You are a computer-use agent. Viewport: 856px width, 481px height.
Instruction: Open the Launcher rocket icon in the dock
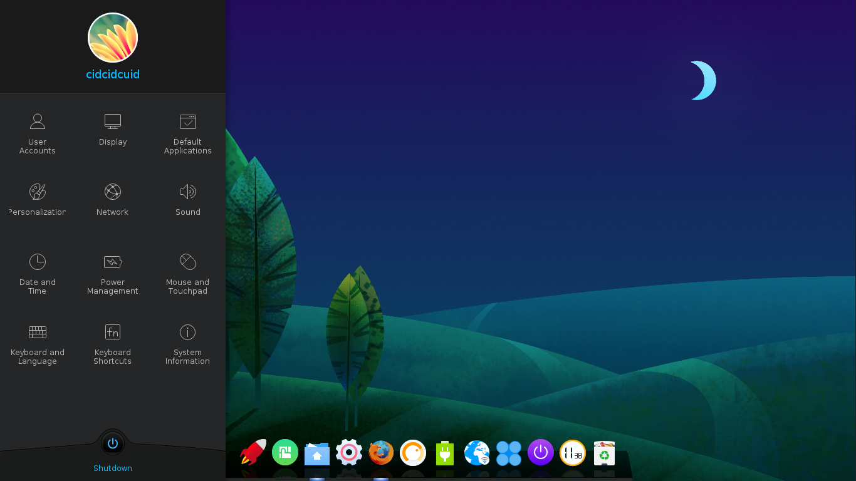[253, 452]
